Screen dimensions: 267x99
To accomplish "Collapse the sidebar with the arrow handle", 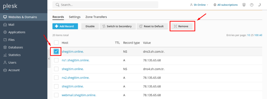I will [x=49, y=59].
